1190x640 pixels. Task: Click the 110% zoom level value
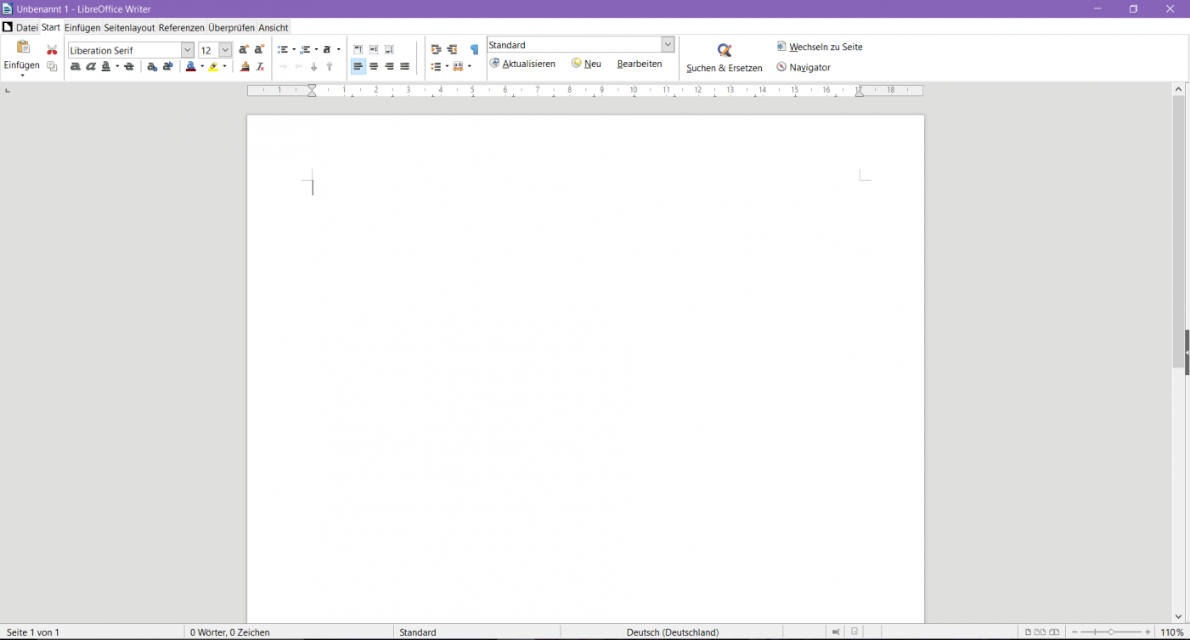coord(1172,632)
